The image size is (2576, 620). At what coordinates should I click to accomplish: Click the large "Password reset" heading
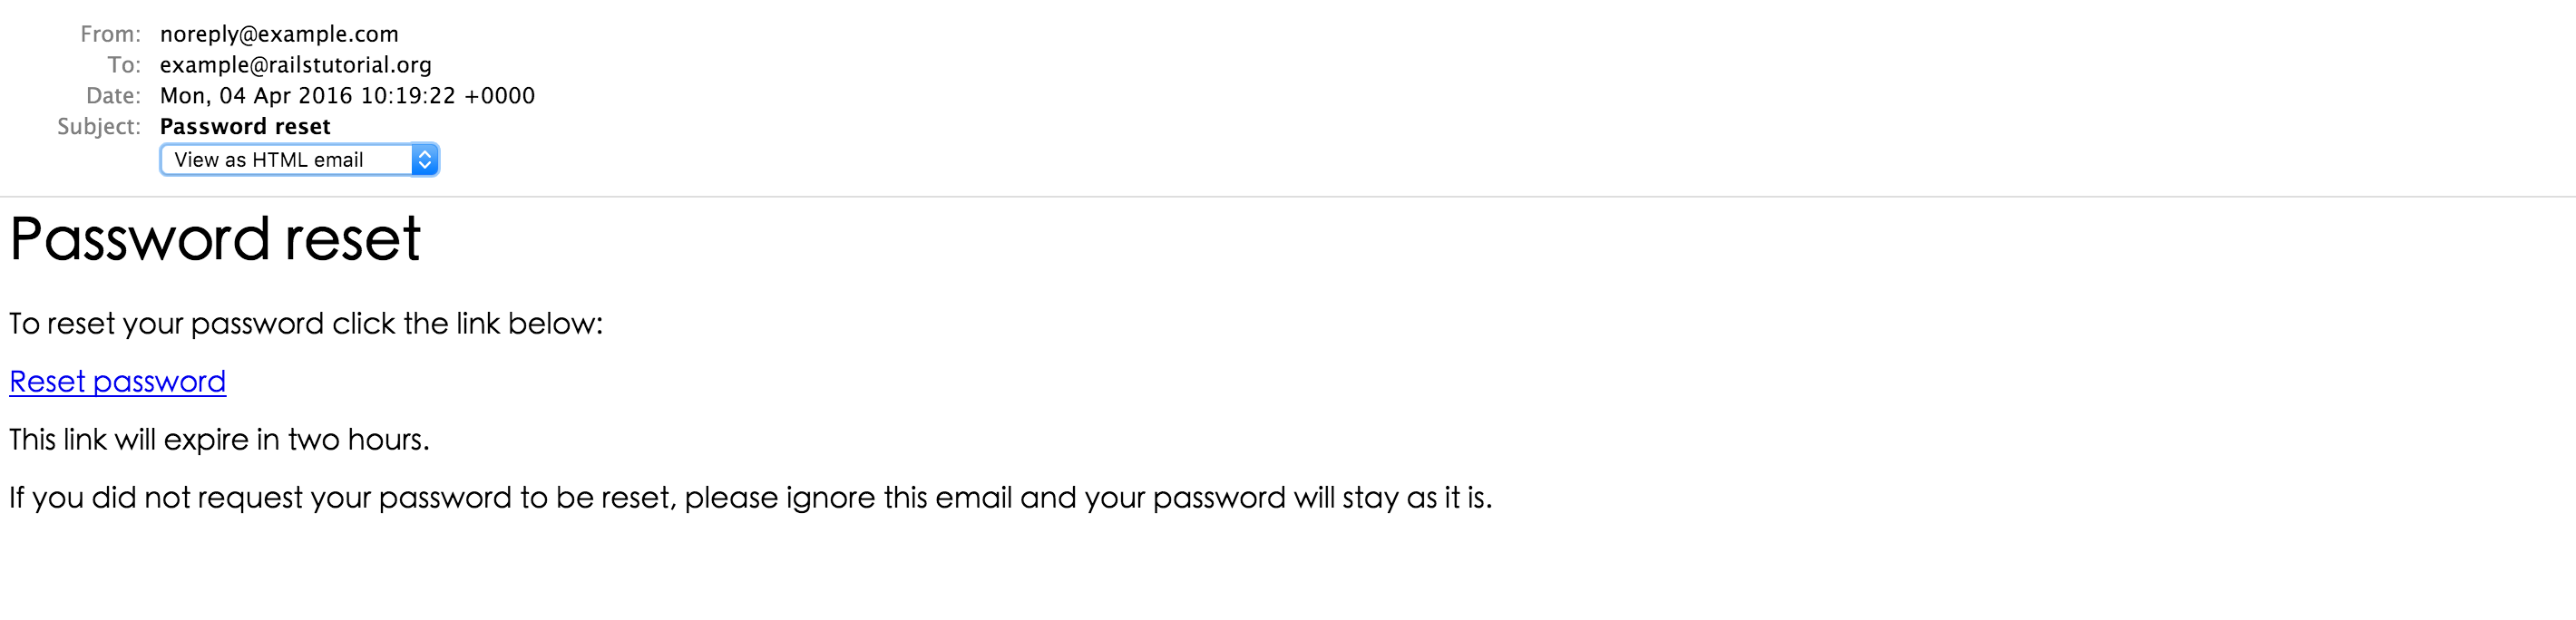[x=215, y=240]
